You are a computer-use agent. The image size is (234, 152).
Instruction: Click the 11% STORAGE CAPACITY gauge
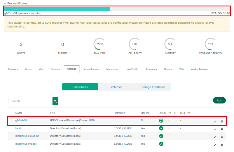[211, 44]
